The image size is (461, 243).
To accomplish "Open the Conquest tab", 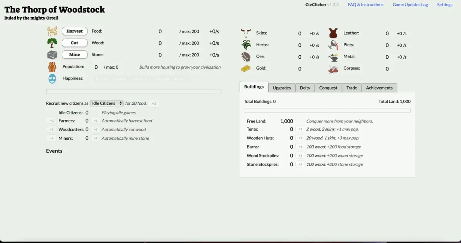I will 328,88.
